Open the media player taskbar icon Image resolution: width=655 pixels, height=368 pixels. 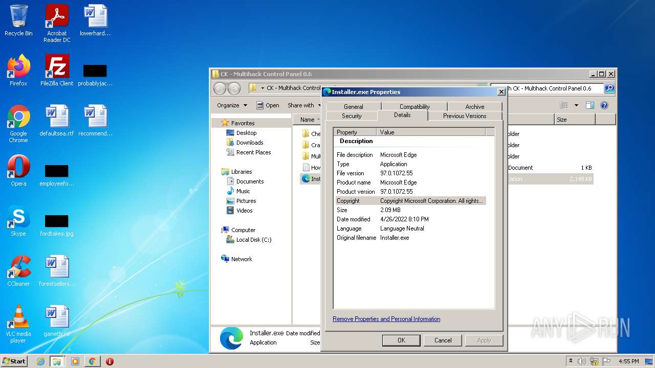(x=75, y=361)
